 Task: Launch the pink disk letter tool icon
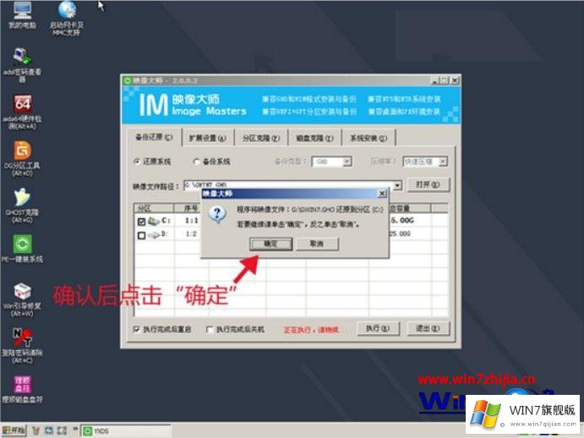pos(22,389)
